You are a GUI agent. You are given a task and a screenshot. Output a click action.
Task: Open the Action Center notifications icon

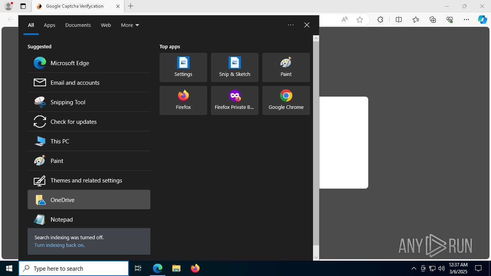[x=478, y=268]
